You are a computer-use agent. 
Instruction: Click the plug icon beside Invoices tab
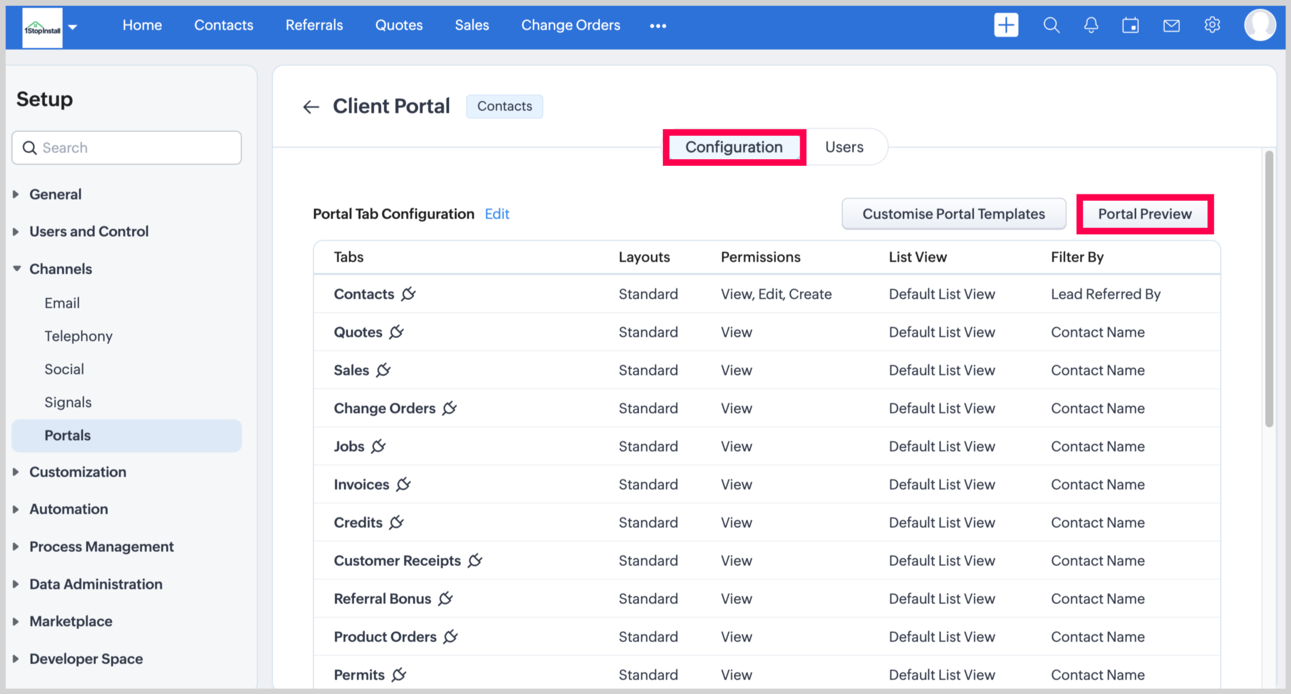[403, 485]
